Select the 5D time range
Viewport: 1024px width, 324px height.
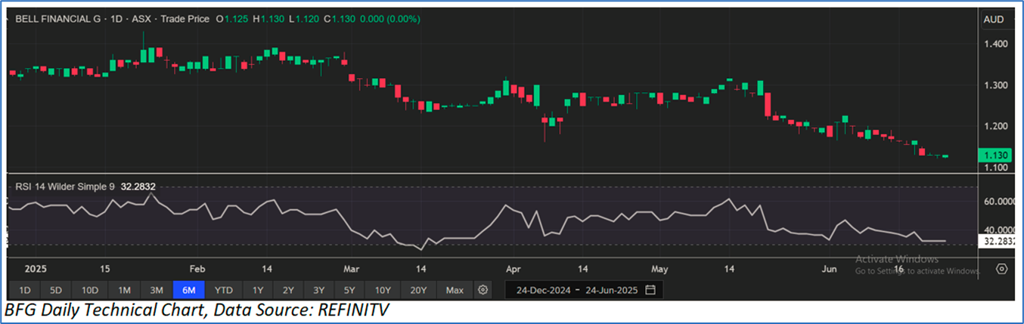(x=57, y=290)
